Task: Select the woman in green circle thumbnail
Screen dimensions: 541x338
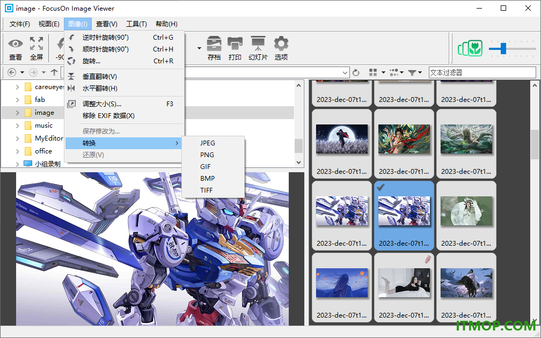Action: (466, 211)
